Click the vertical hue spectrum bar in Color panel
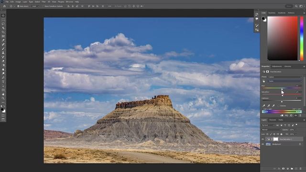The image size is (306, 172). 302,38
